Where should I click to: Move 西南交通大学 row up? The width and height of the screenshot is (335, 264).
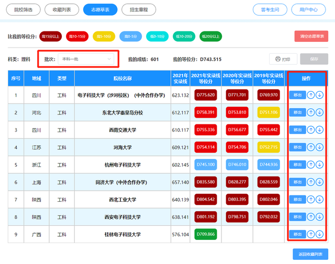[x=310, y=130]
